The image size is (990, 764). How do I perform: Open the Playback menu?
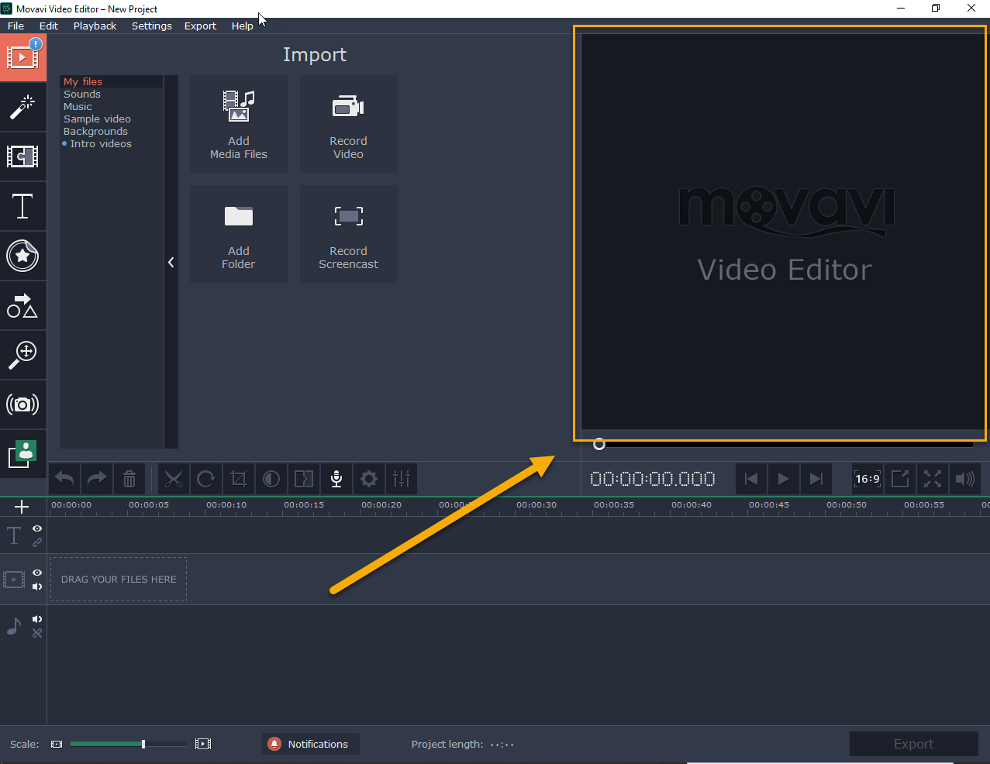point(95,26)
